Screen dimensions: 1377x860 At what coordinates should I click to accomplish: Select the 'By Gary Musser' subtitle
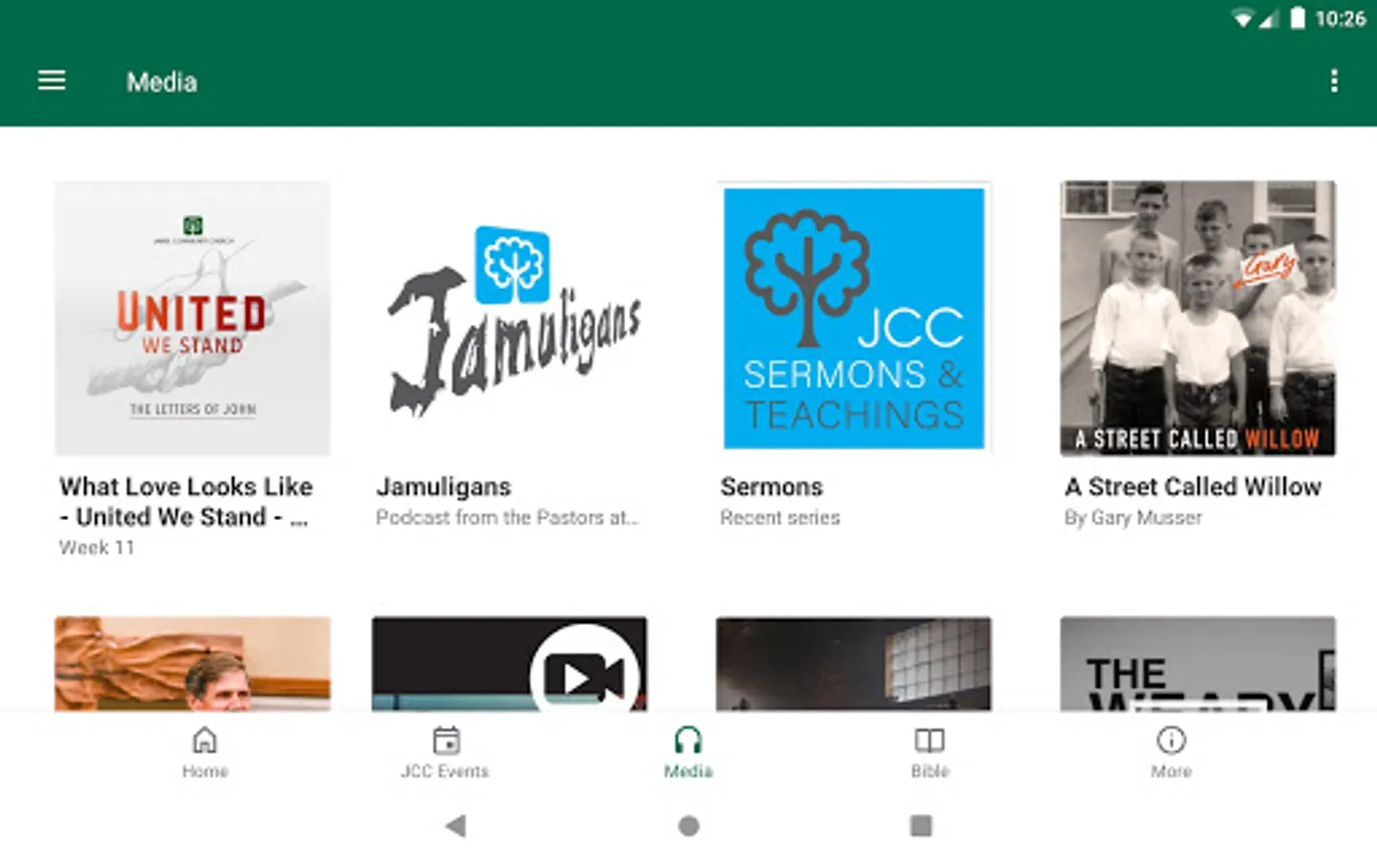[x=1133, y=517]
